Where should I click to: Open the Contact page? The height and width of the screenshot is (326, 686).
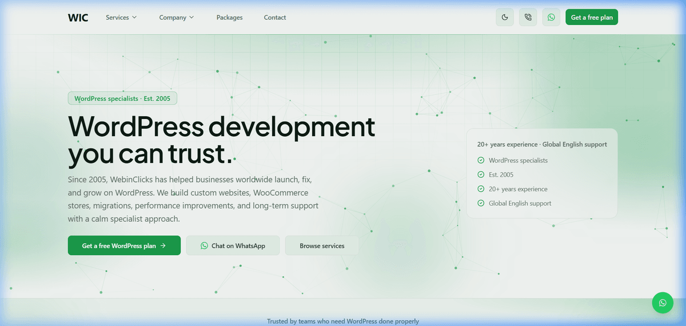275,17
